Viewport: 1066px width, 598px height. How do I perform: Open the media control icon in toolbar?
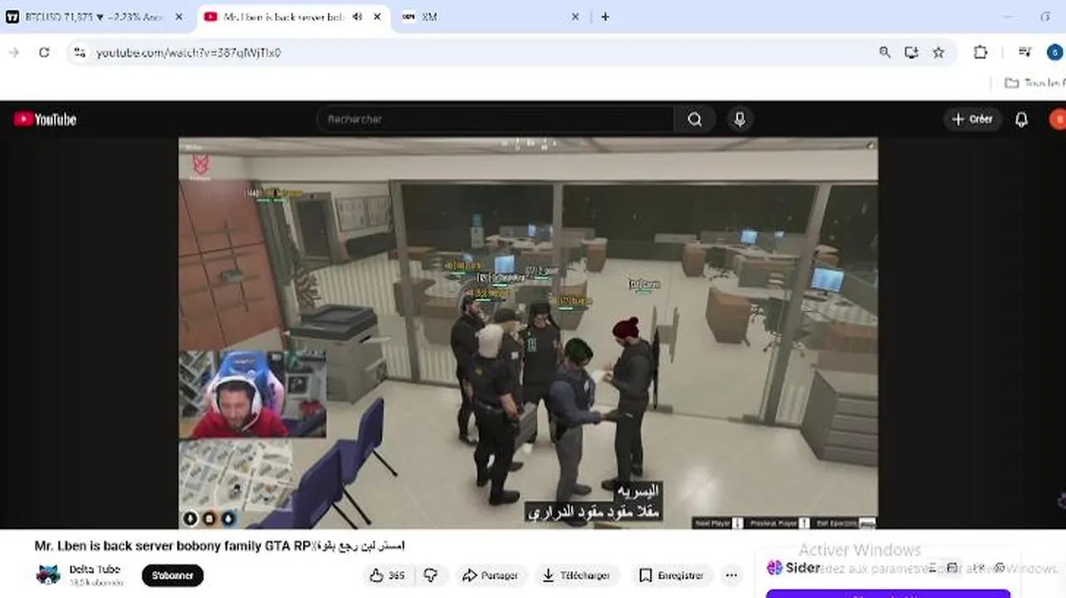pos(1025,52)
